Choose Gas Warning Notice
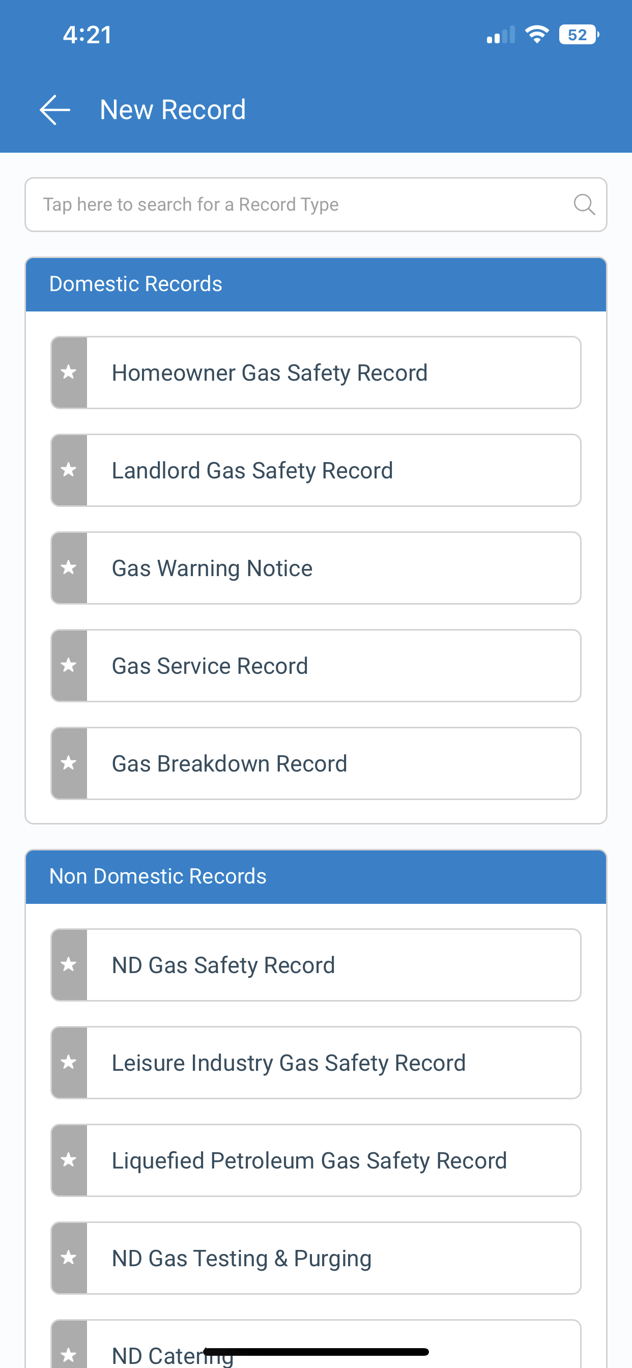Screen dimensions: 632x1368 pos(332,567)
